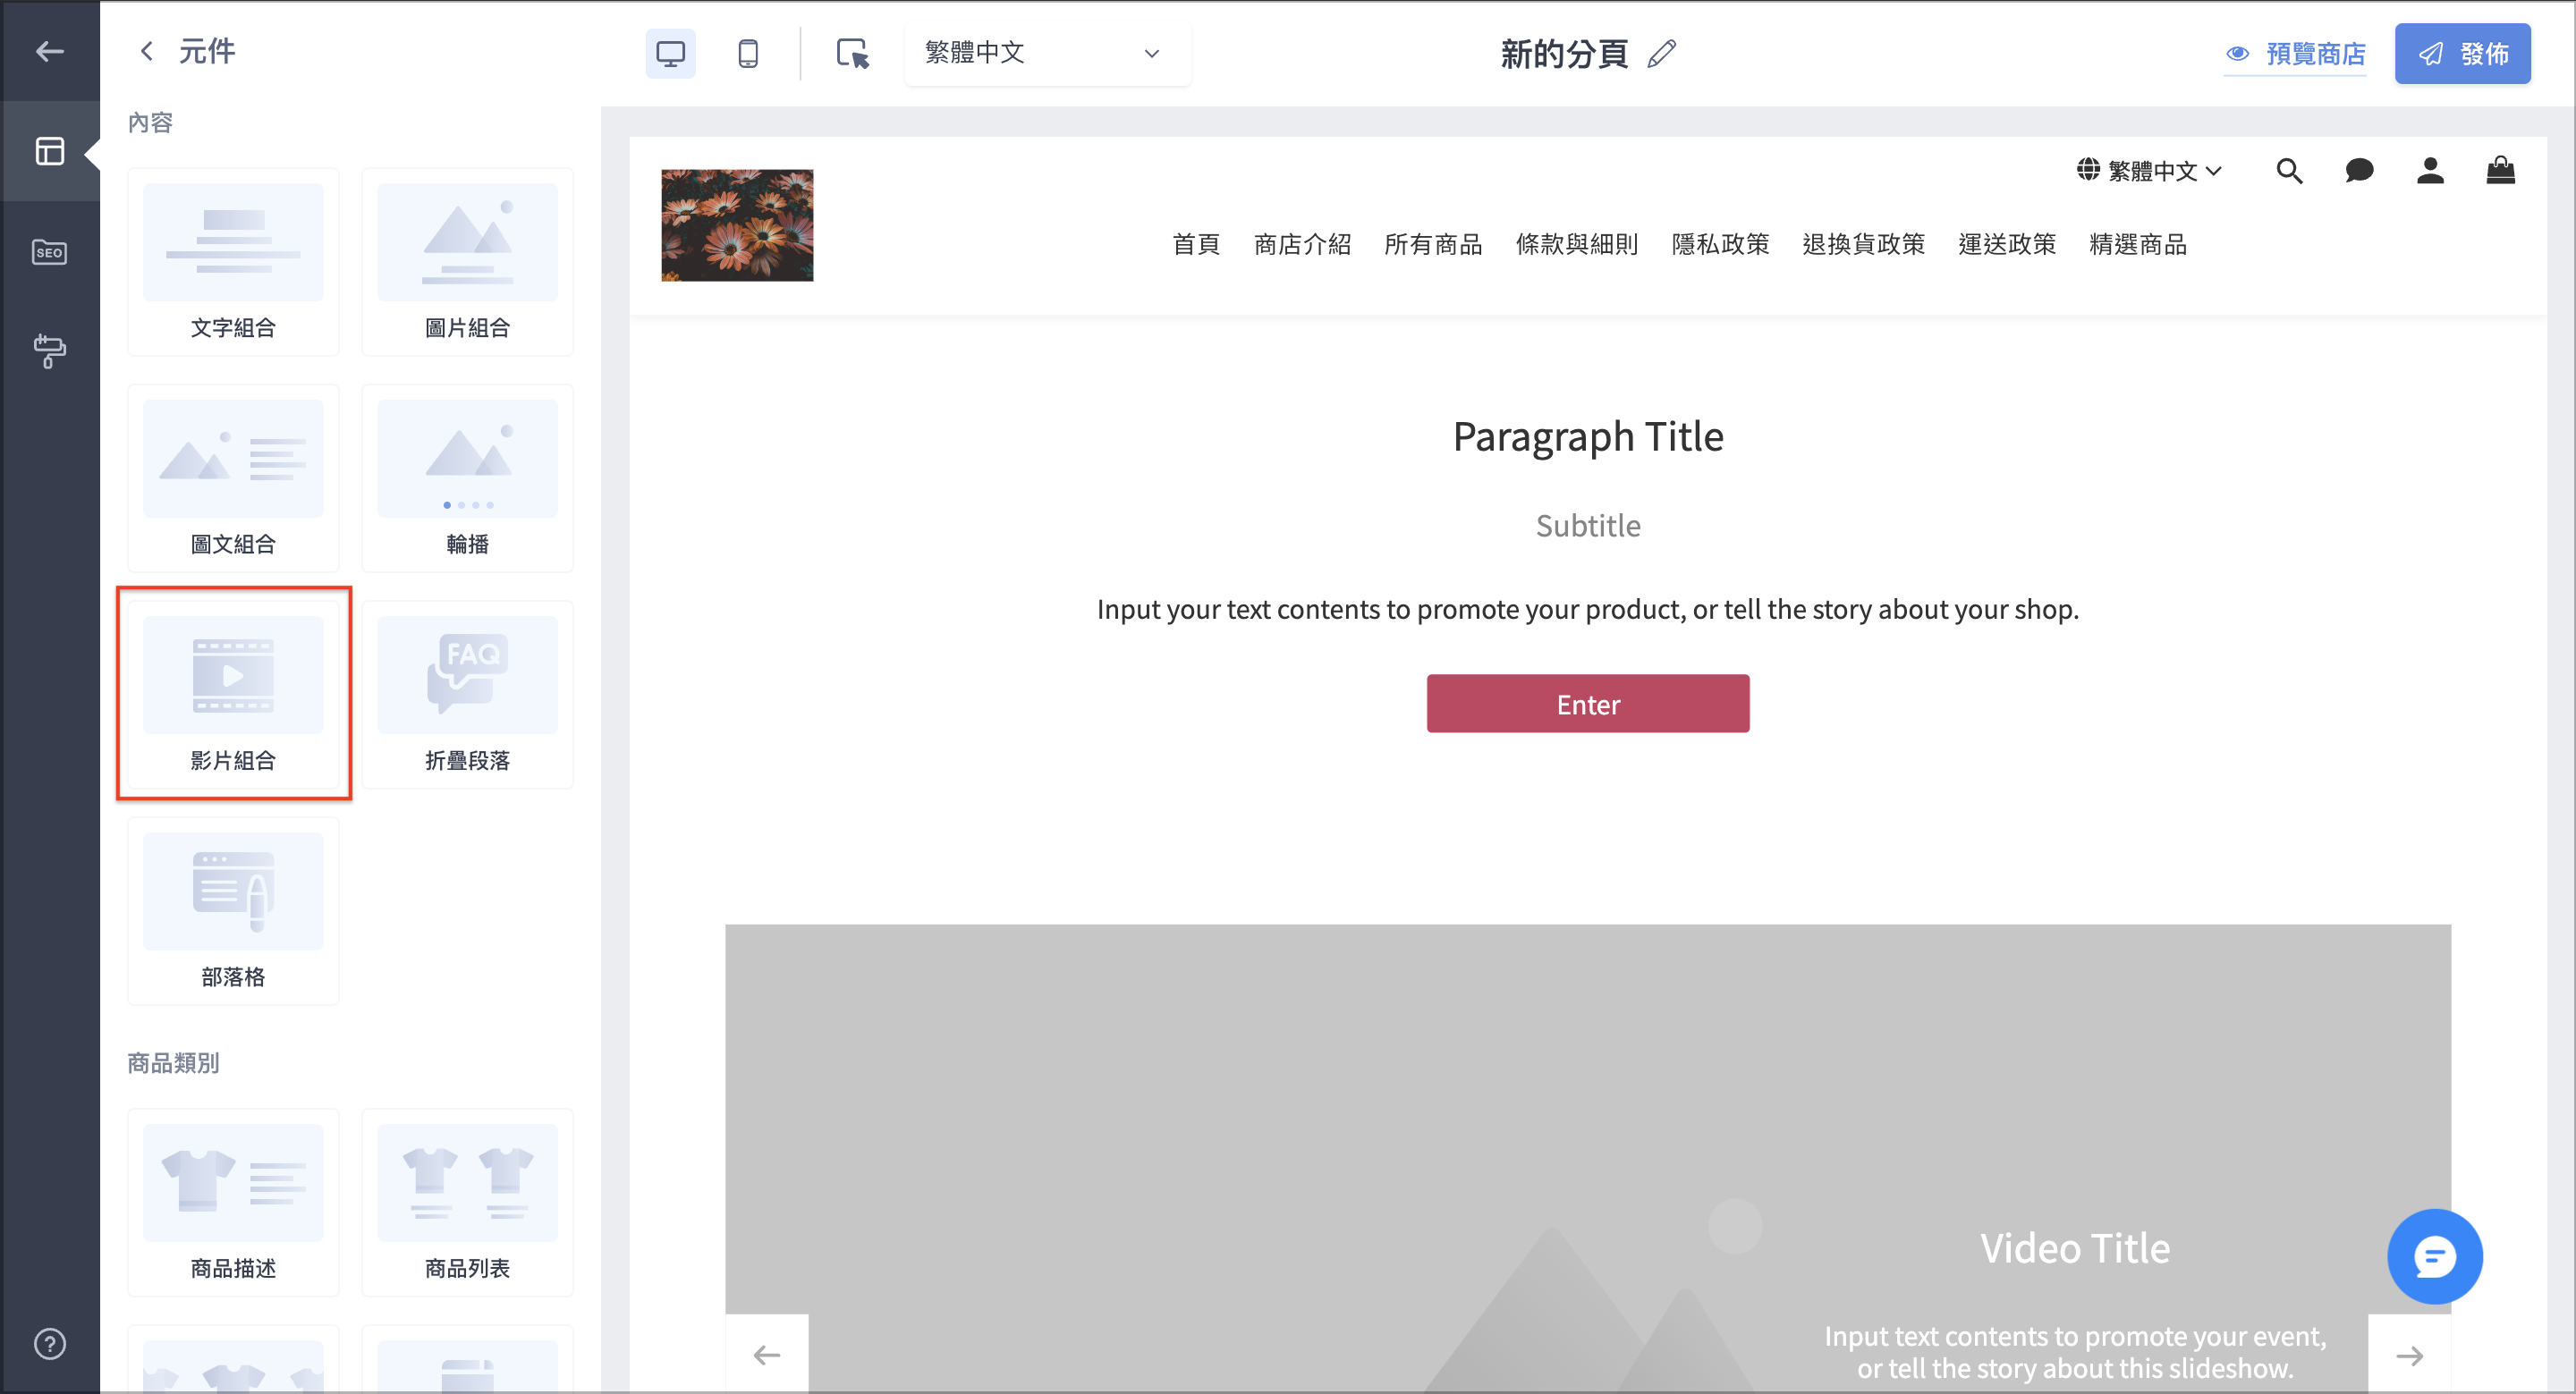Image resolution: width=2576 pixels, height=1394 pixels.
Task: Go to 首頁 in store navigation
Action: tap(1196, 244)
